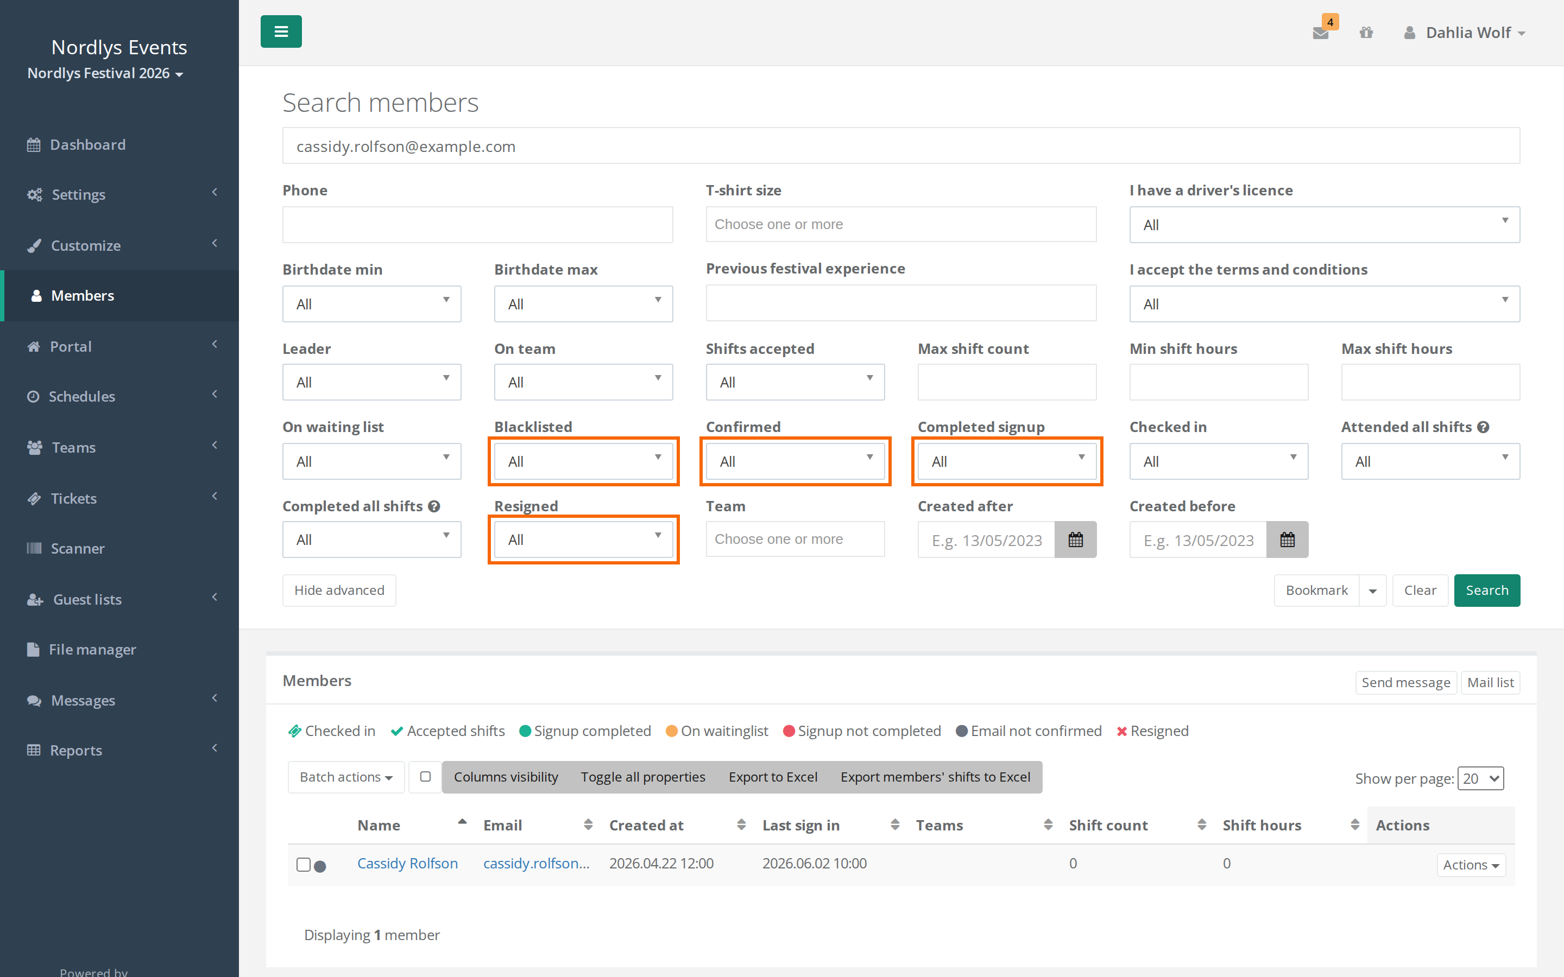Viewport: 1564px width, 977px height.
Task: Open mail inbox with 4 notifications
Action: pos(1320,33)
